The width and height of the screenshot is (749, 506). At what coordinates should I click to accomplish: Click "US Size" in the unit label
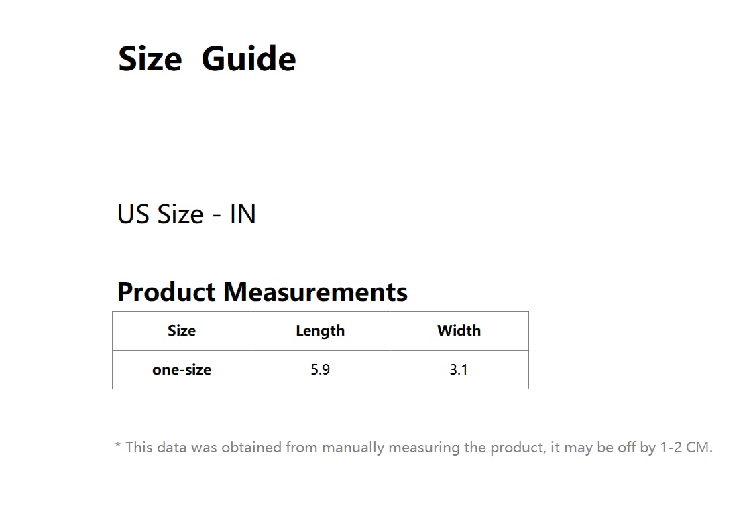(x=160, y=214)
